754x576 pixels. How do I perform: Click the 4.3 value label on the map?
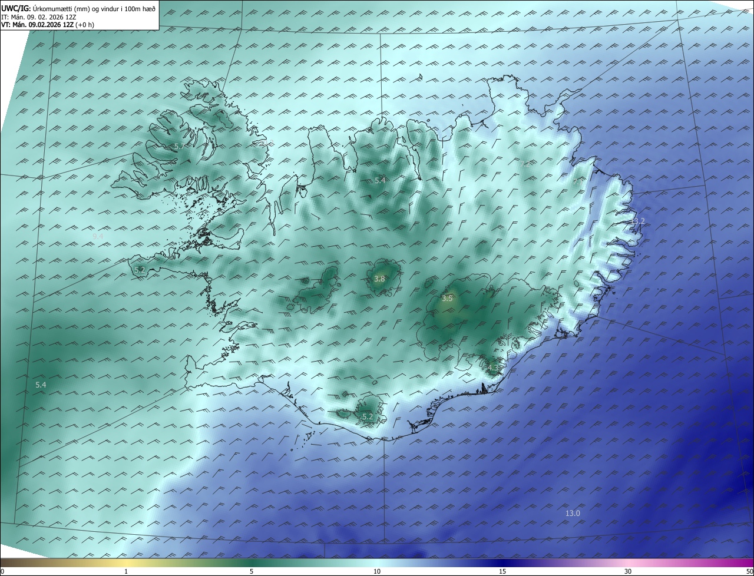(493, 368)
